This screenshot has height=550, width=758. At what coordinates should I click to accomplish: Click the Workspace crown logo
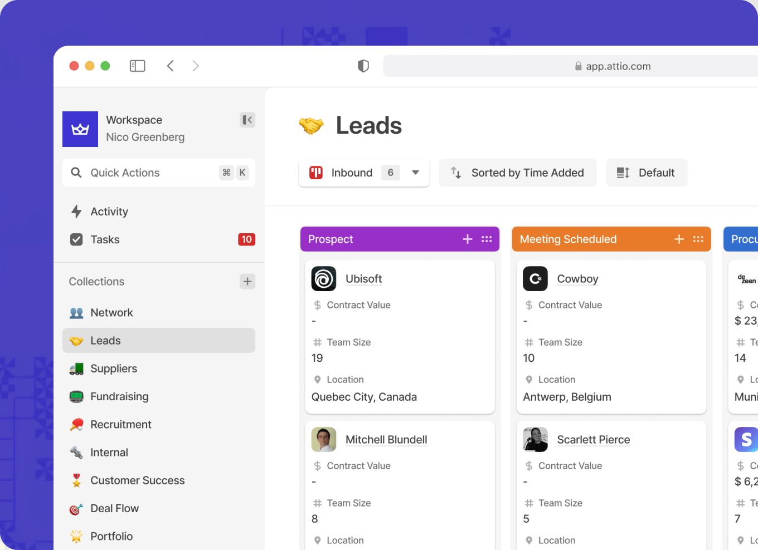click(x=80, y=129)
